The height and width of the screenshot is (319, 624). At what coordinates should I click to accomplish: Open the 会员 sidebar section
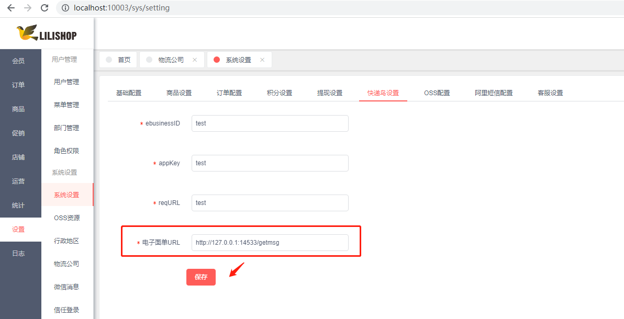point(21,61)
